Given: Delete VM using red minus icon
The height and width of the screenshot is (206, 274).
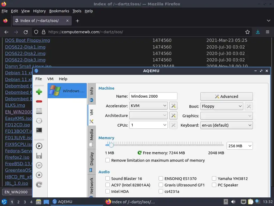Looking at the screenshot, I should pyautogui.click(x=39, y=101).
